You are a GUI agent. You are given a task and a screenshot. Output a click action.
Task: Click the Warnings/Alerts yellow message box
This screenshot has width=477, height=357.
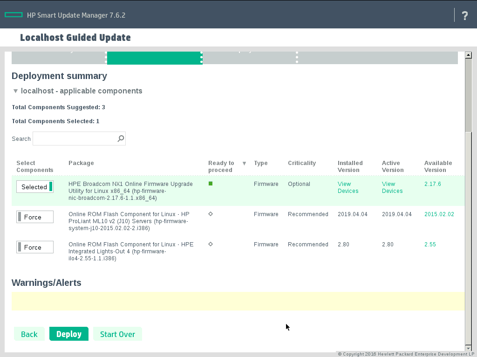click(x=238, y=301)
